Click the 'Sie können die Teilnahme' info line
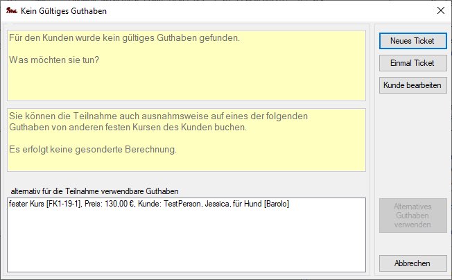The image size is (452, 280). [158, 115]
